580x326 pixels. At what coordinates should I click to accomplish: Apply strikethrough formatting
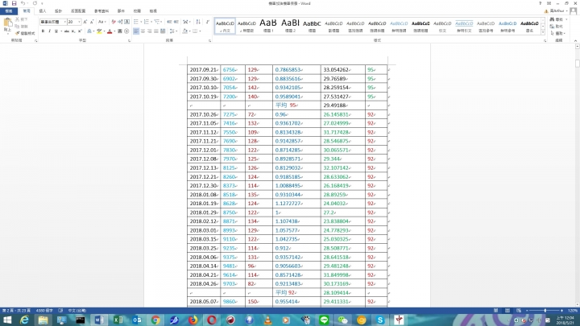(x=67, y=31)
